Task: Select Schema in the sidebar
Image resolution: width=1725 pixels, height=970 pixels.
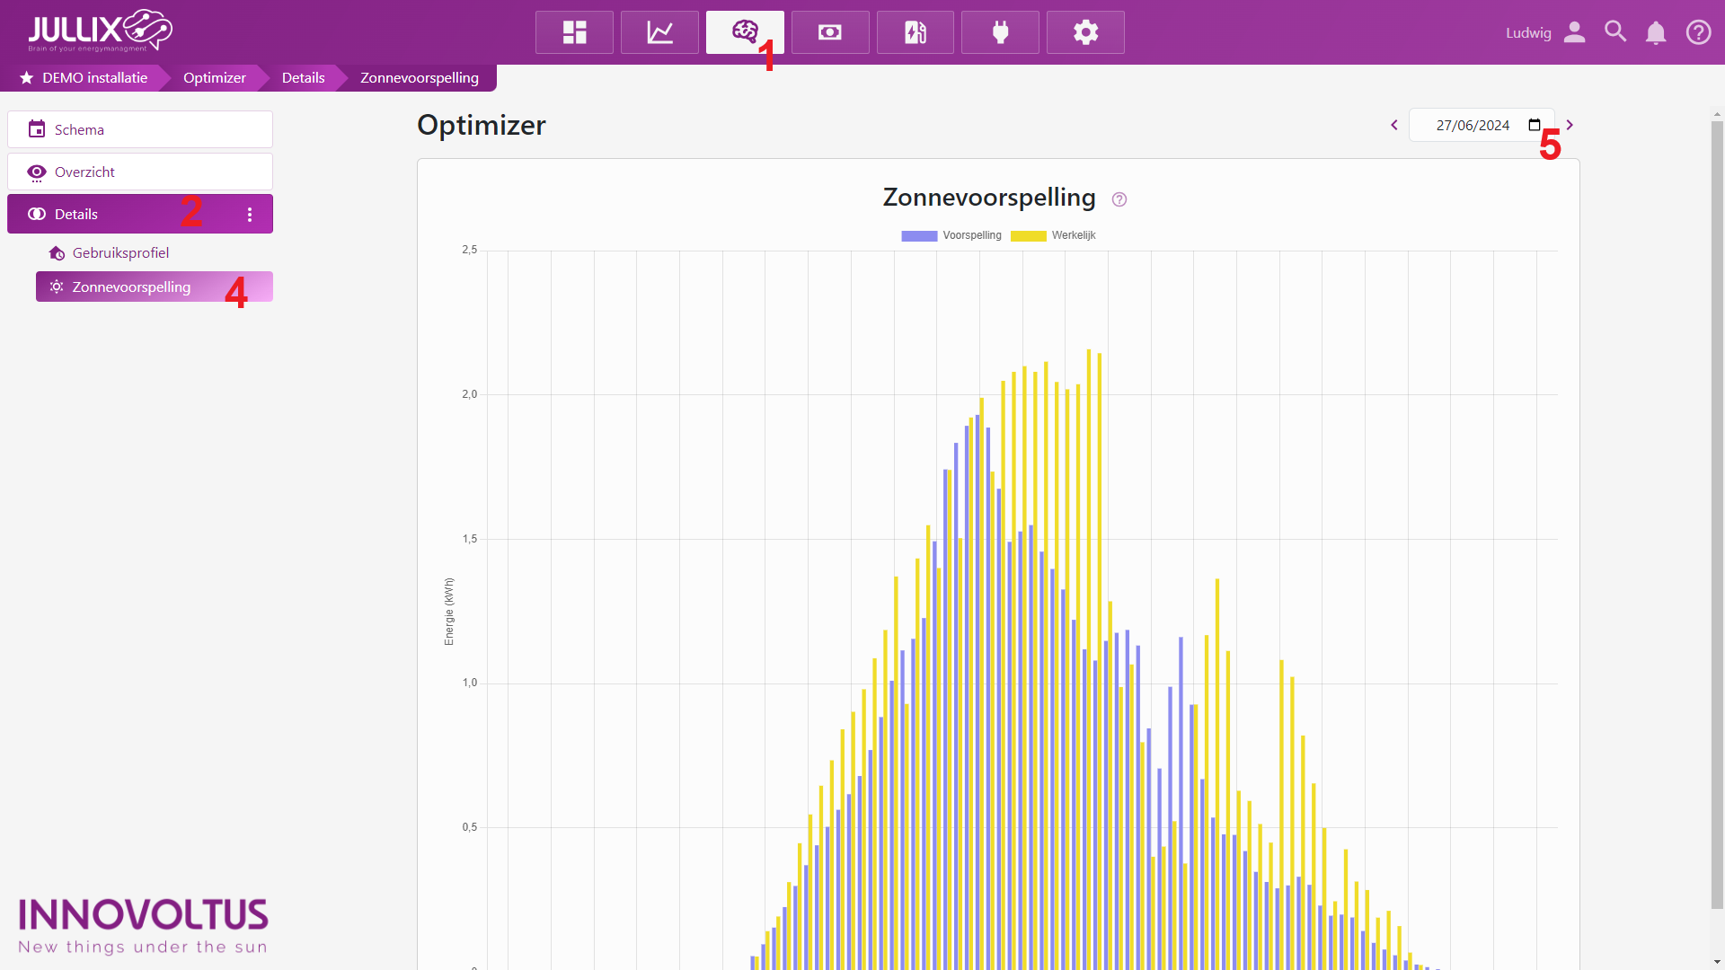Action: click(x=140, y=129)
